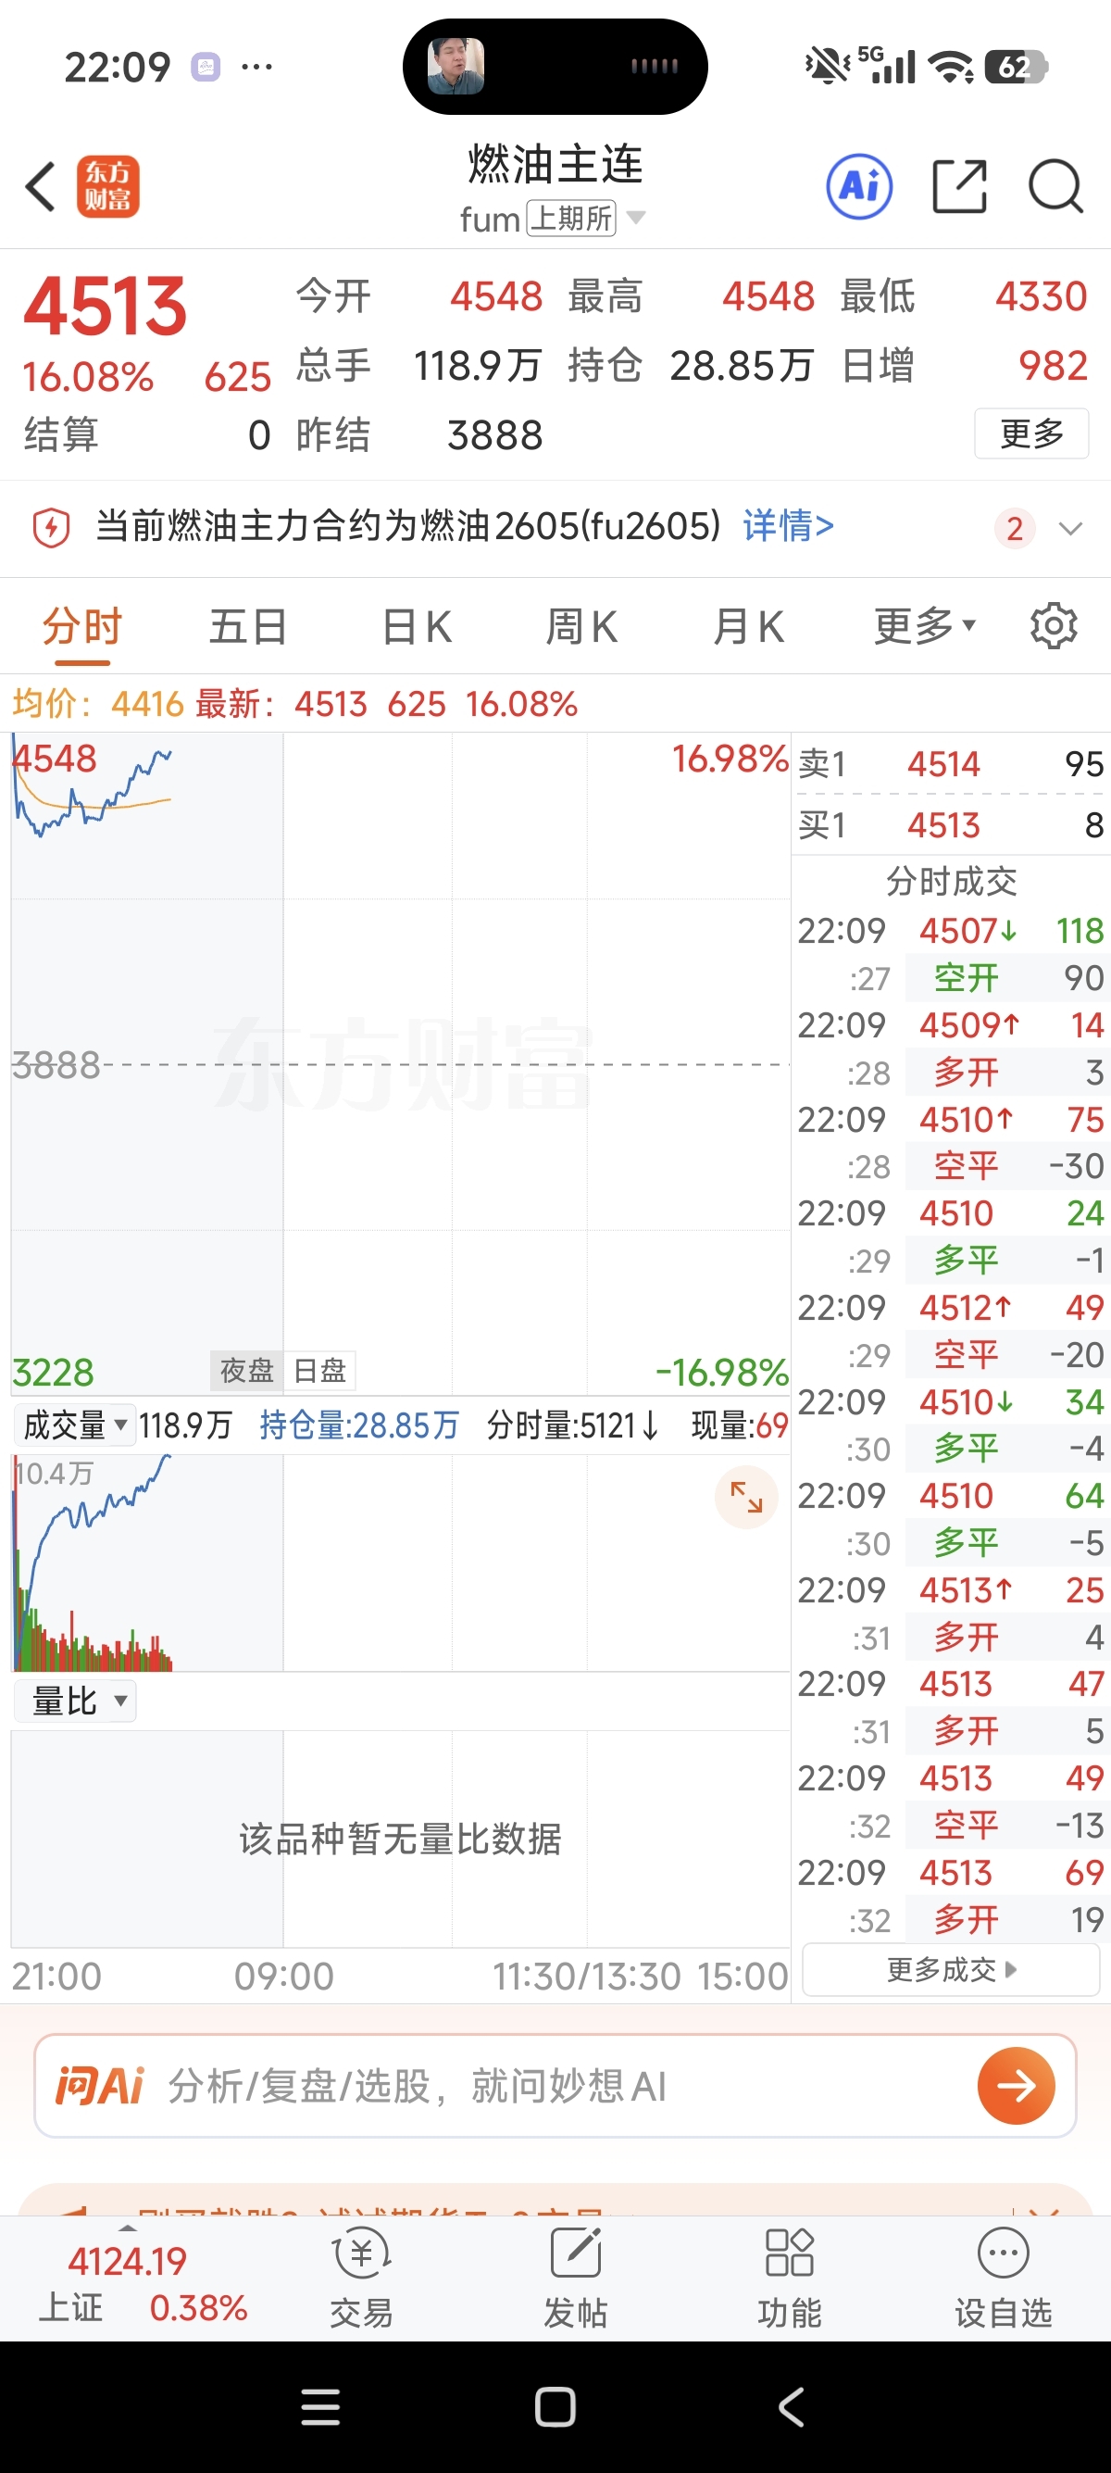Screen dimensions: 1111x2473
Task: Open the 量比 indicator dropdown
Action: click(x=77, y=1701)
